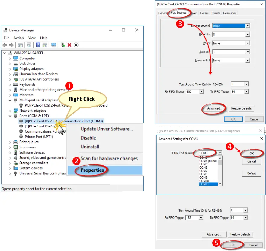Click OK in the bottom Properties dialog
Viewport: 266px width, 251px height.
point(232,245)
